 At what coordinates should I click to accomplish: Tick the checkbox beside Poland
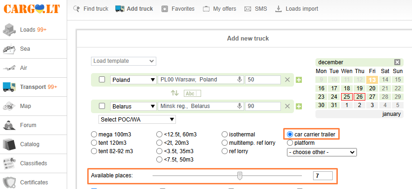click(102, 80)
